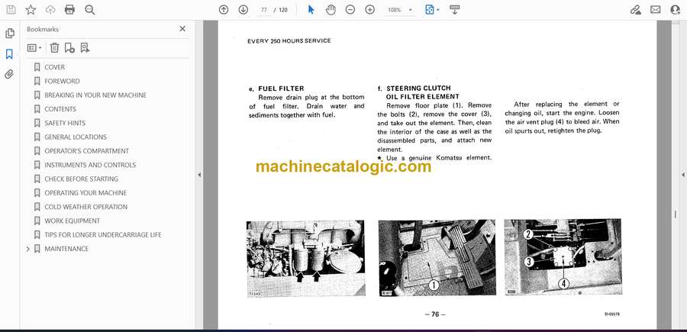Toggle the Bookmarks panel sidebar icon
Viewport: 687px width, 332px height.
[x=9, y=54]
